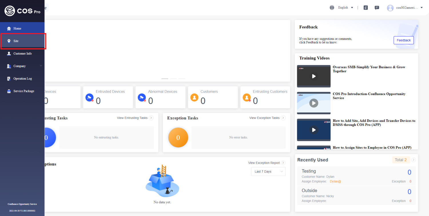Open the globe language icon
The image size is (429, 216).
coord(332,8)
